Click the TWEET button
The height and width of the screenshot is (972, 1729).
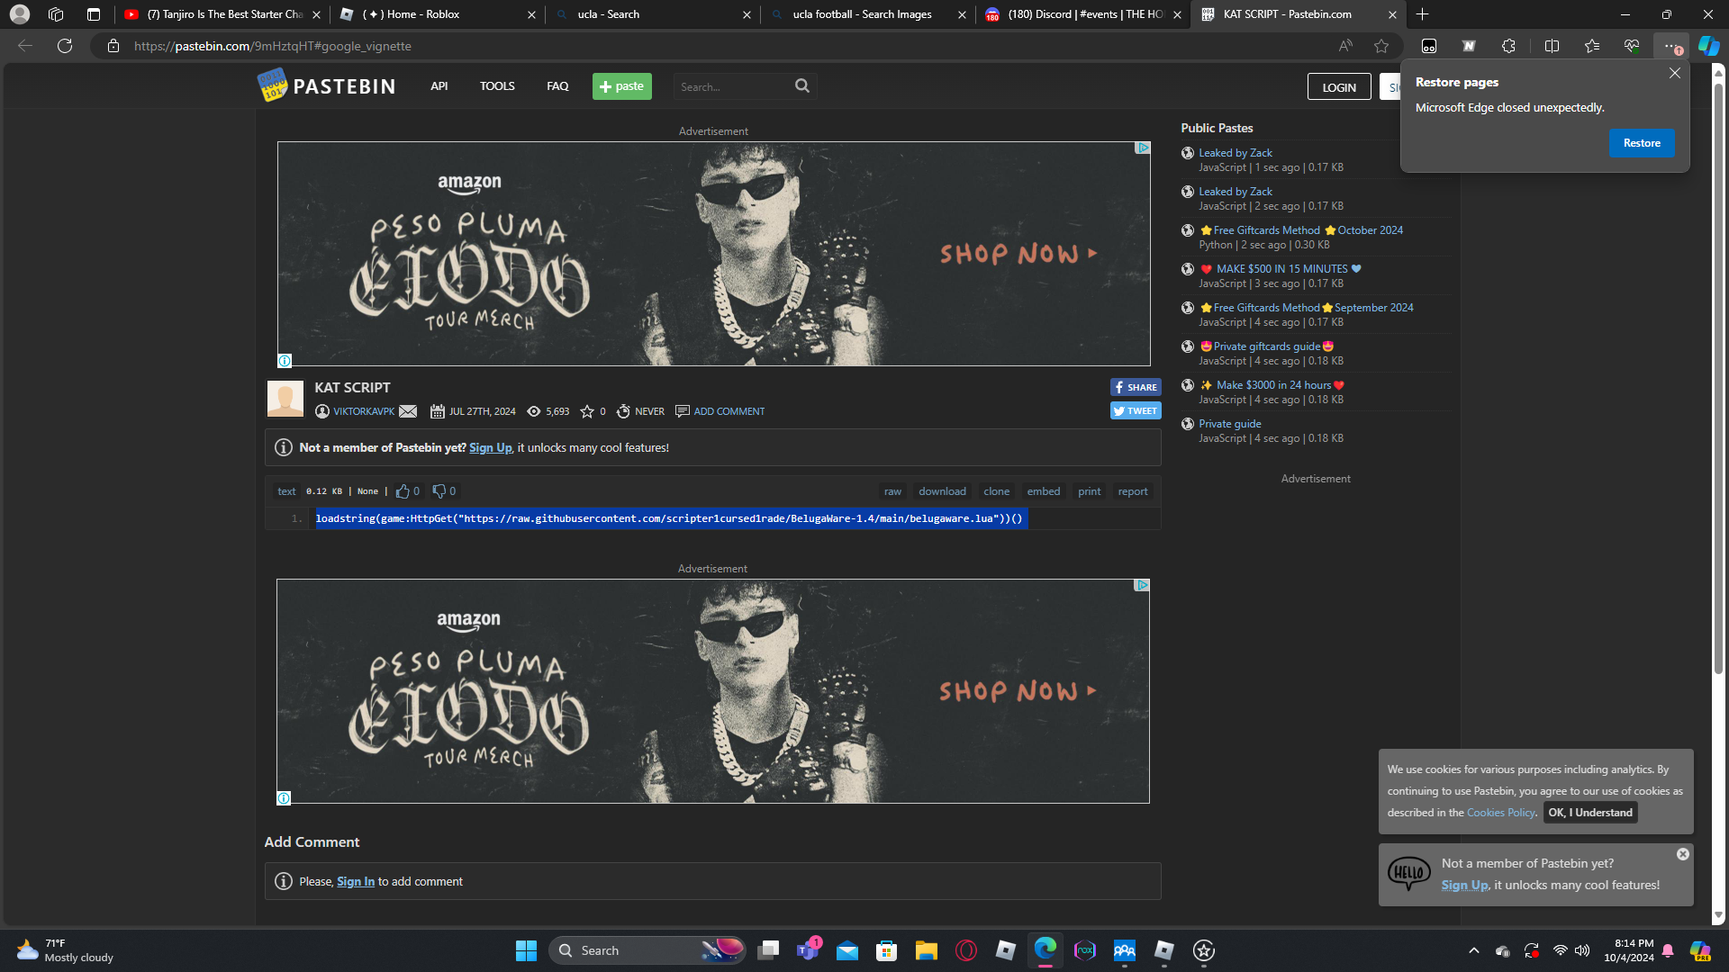pos(1136,410)
